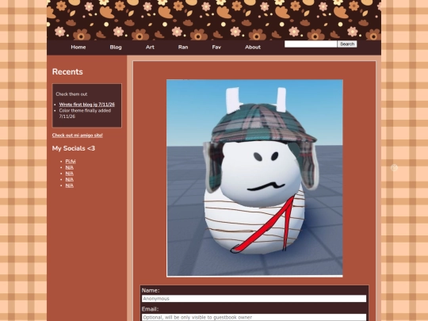Open the Pi.fyi social link
The image size is (428, 321).
[71, 162]
